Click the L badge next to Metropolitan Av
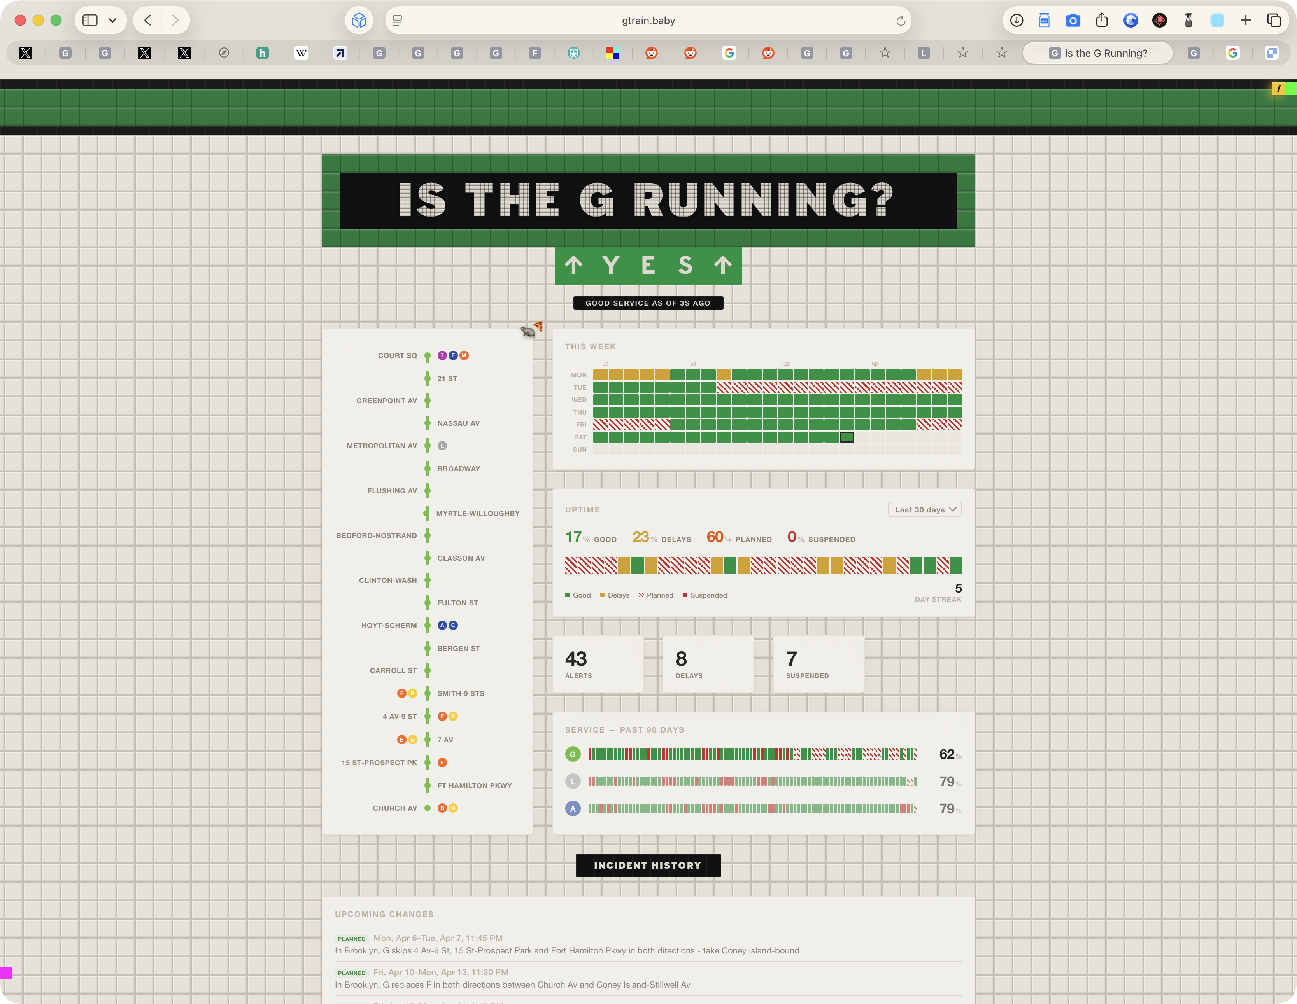Viewport: 1297px width, 1004px height. (x=442, y=446)
